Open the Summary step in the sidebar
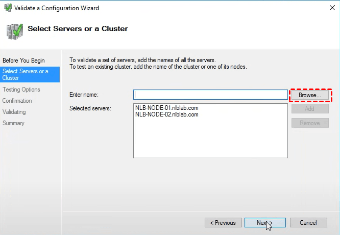This screenshot has height=235, width=340. tap(13, 123)
